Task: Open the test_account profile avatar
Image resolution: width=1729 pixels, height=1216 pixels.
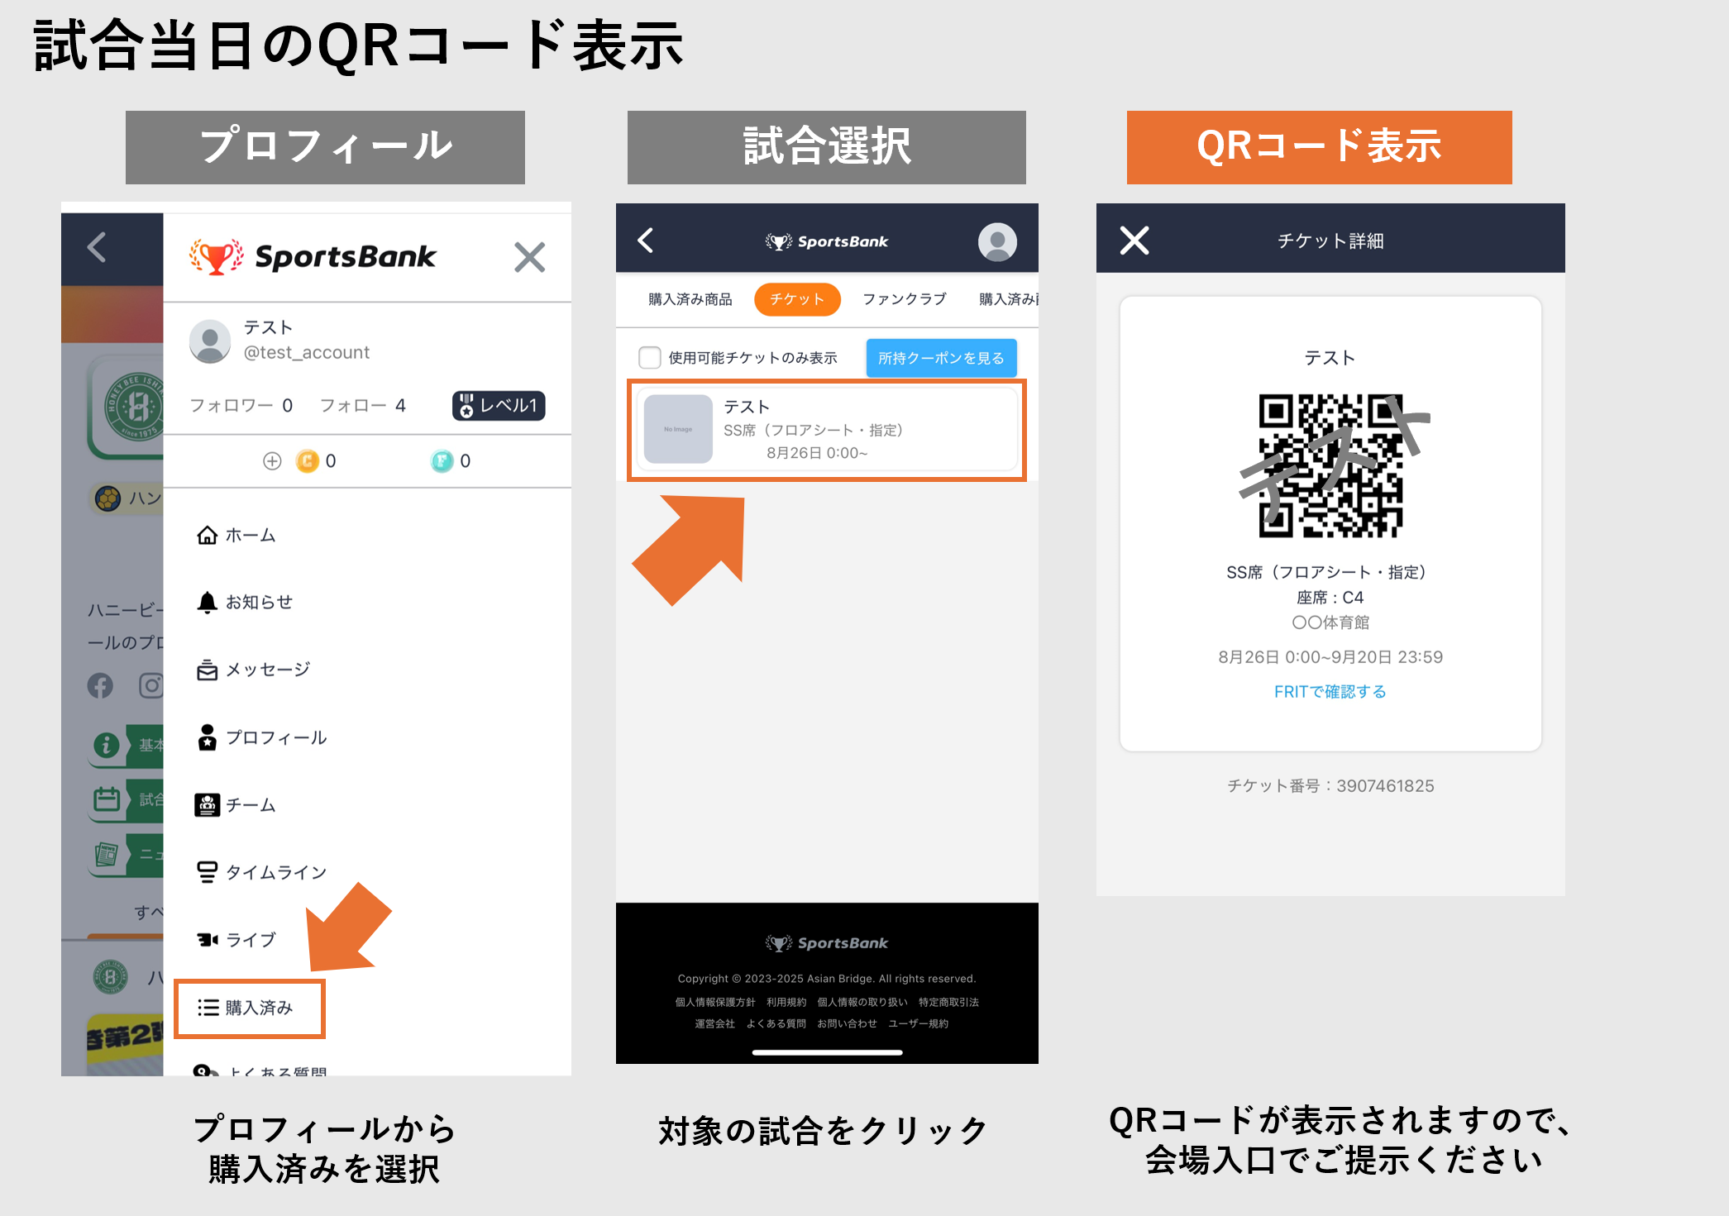Action: click(x=210, y=341)
